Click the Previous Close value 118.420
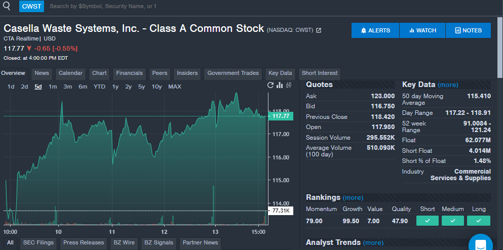The image size is (503, 250). (x=383, y=117)
